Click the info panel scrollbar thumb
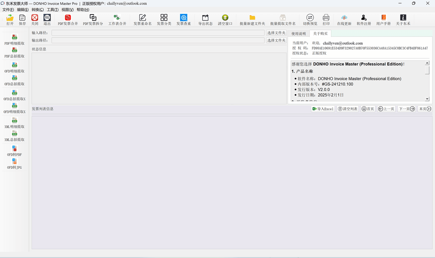 pos(427,70)
